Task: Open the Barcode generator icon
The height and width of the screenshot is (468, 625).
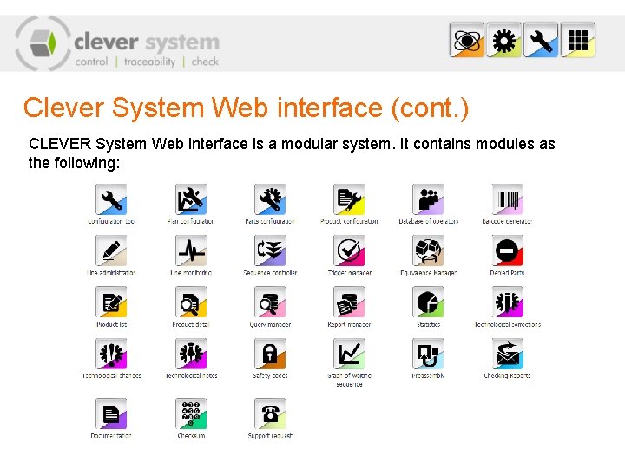Action: click(508, 199)
